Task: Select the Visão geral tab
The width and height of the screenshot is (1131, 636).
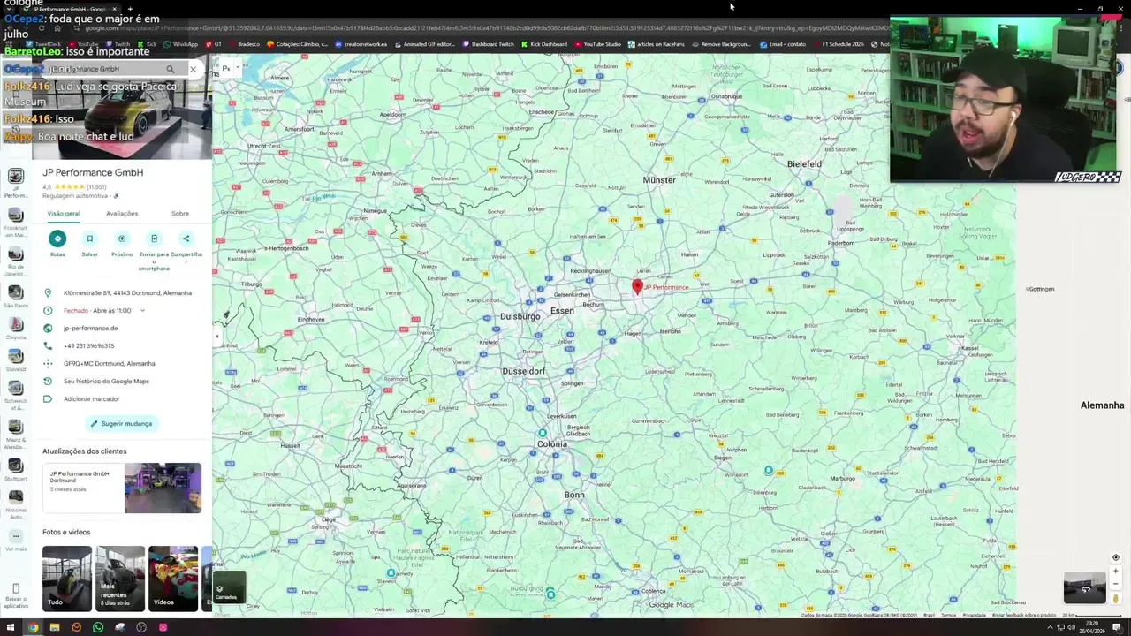Action: 64,214
